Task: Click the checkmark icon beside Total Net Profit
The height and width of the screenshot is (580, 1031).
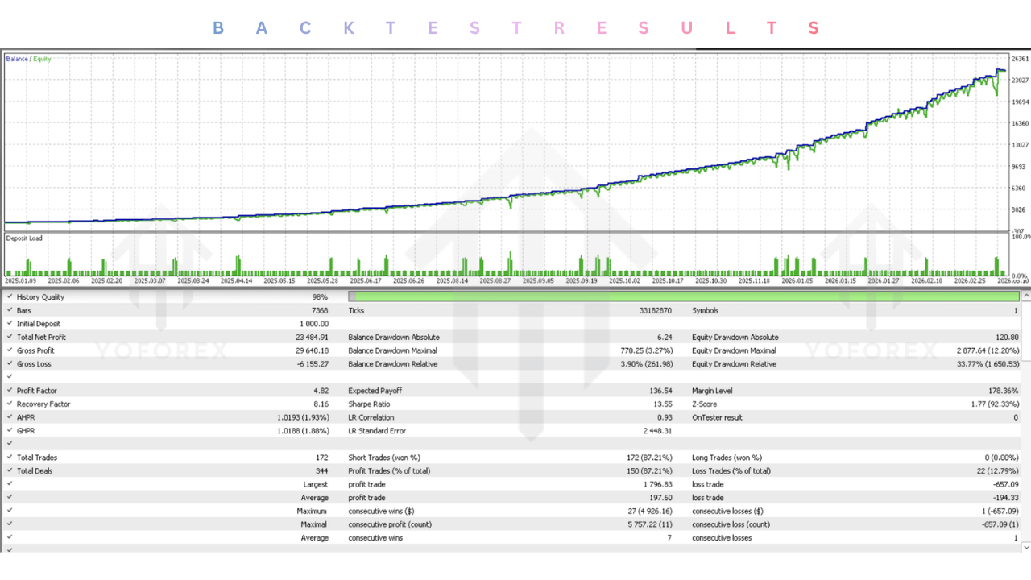Action: pos(10,338)
